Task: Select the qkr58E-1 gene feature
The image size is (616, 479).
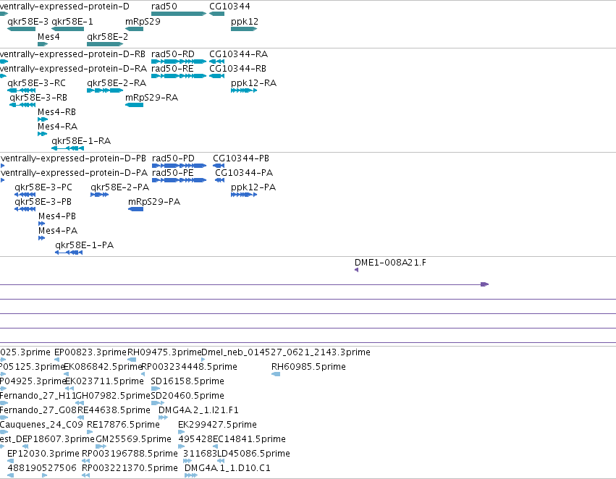Action: [x=67, y=29]
